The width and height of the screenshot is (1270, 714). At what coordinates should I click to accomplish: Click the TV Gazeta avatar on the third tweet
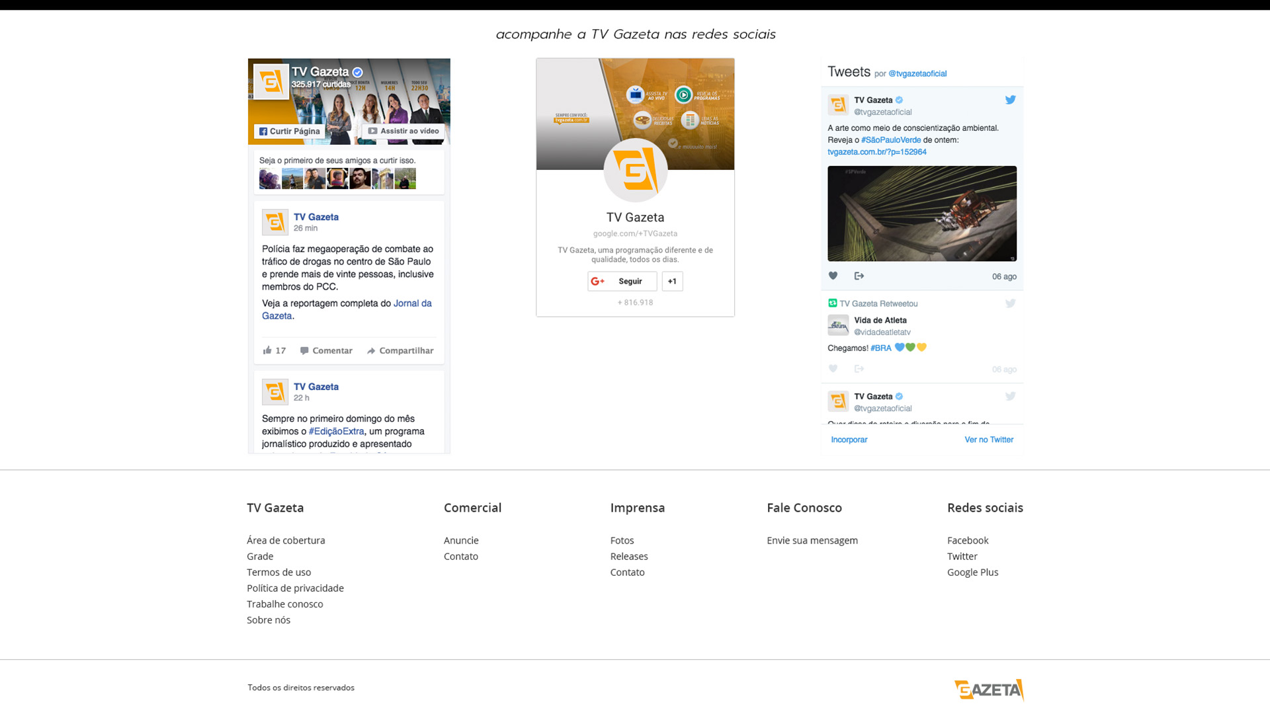click(x=838, y=401)
